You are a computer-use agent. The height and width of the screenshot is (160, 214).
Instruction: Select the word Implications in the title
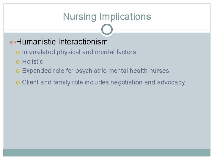click(x=125, y=17)
